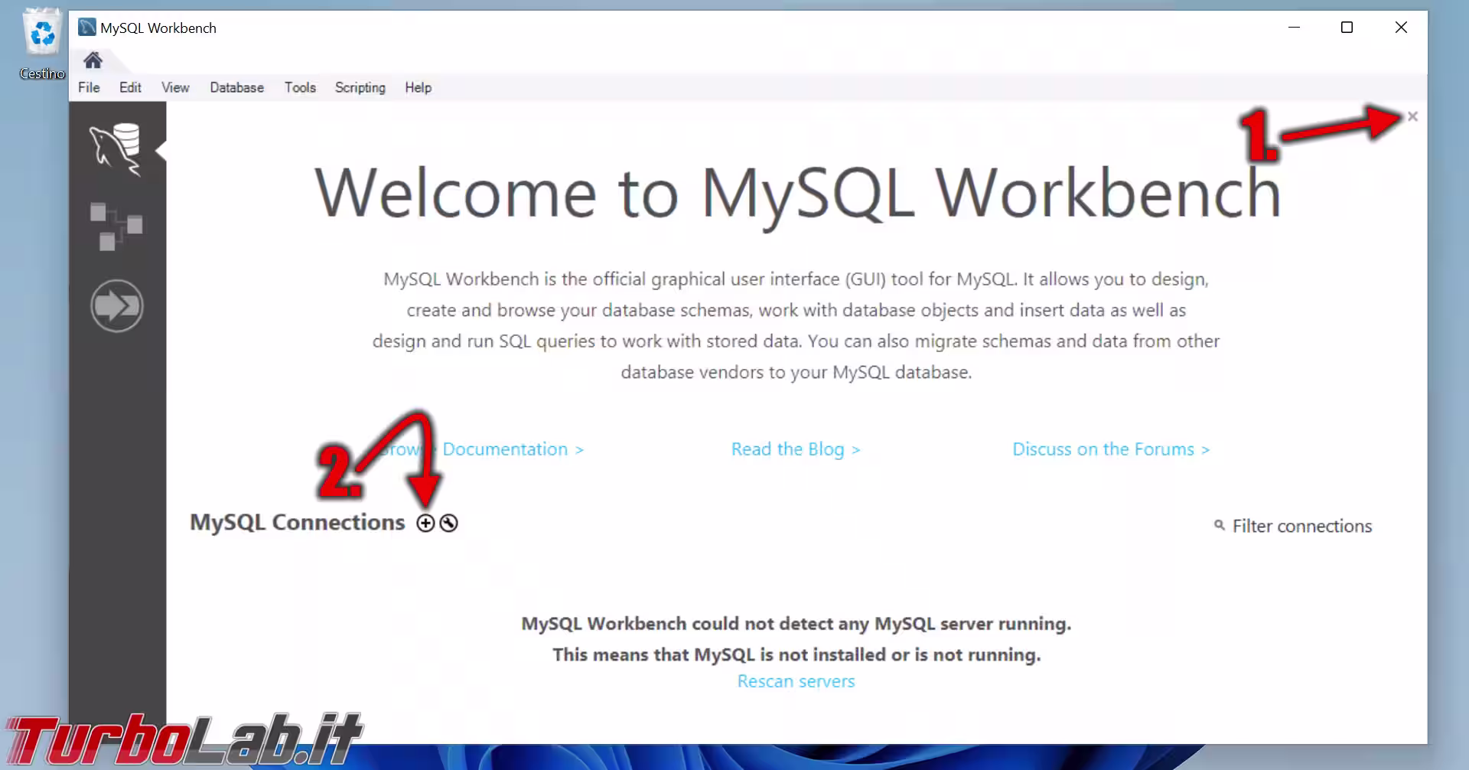Open the Read the Blog link
Screen dimensions: 1469x770
pyautogui.click(x=796, y=449)
